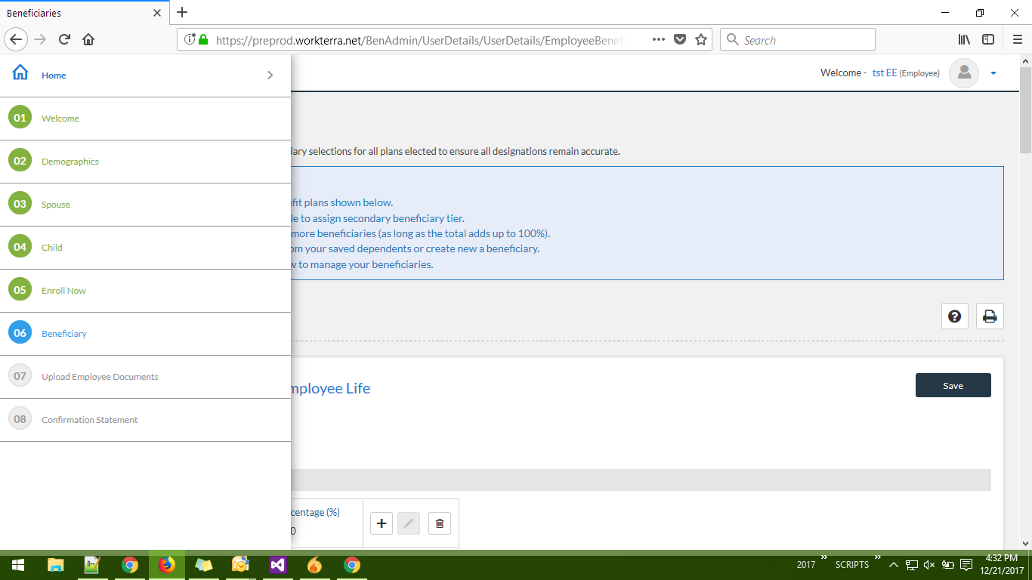1032x580 pixels.
Task: Click the print page icon
Action: click(990, 316)
